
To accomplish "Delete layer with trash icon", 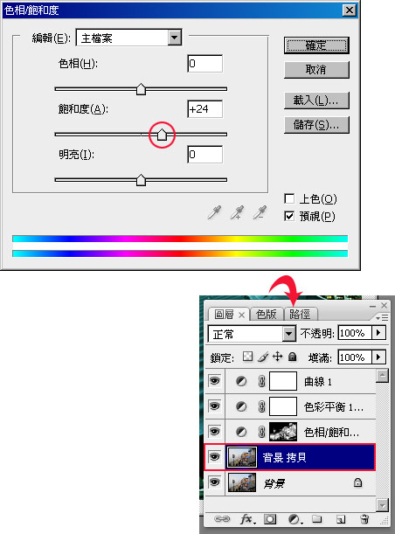I will 364,519.
